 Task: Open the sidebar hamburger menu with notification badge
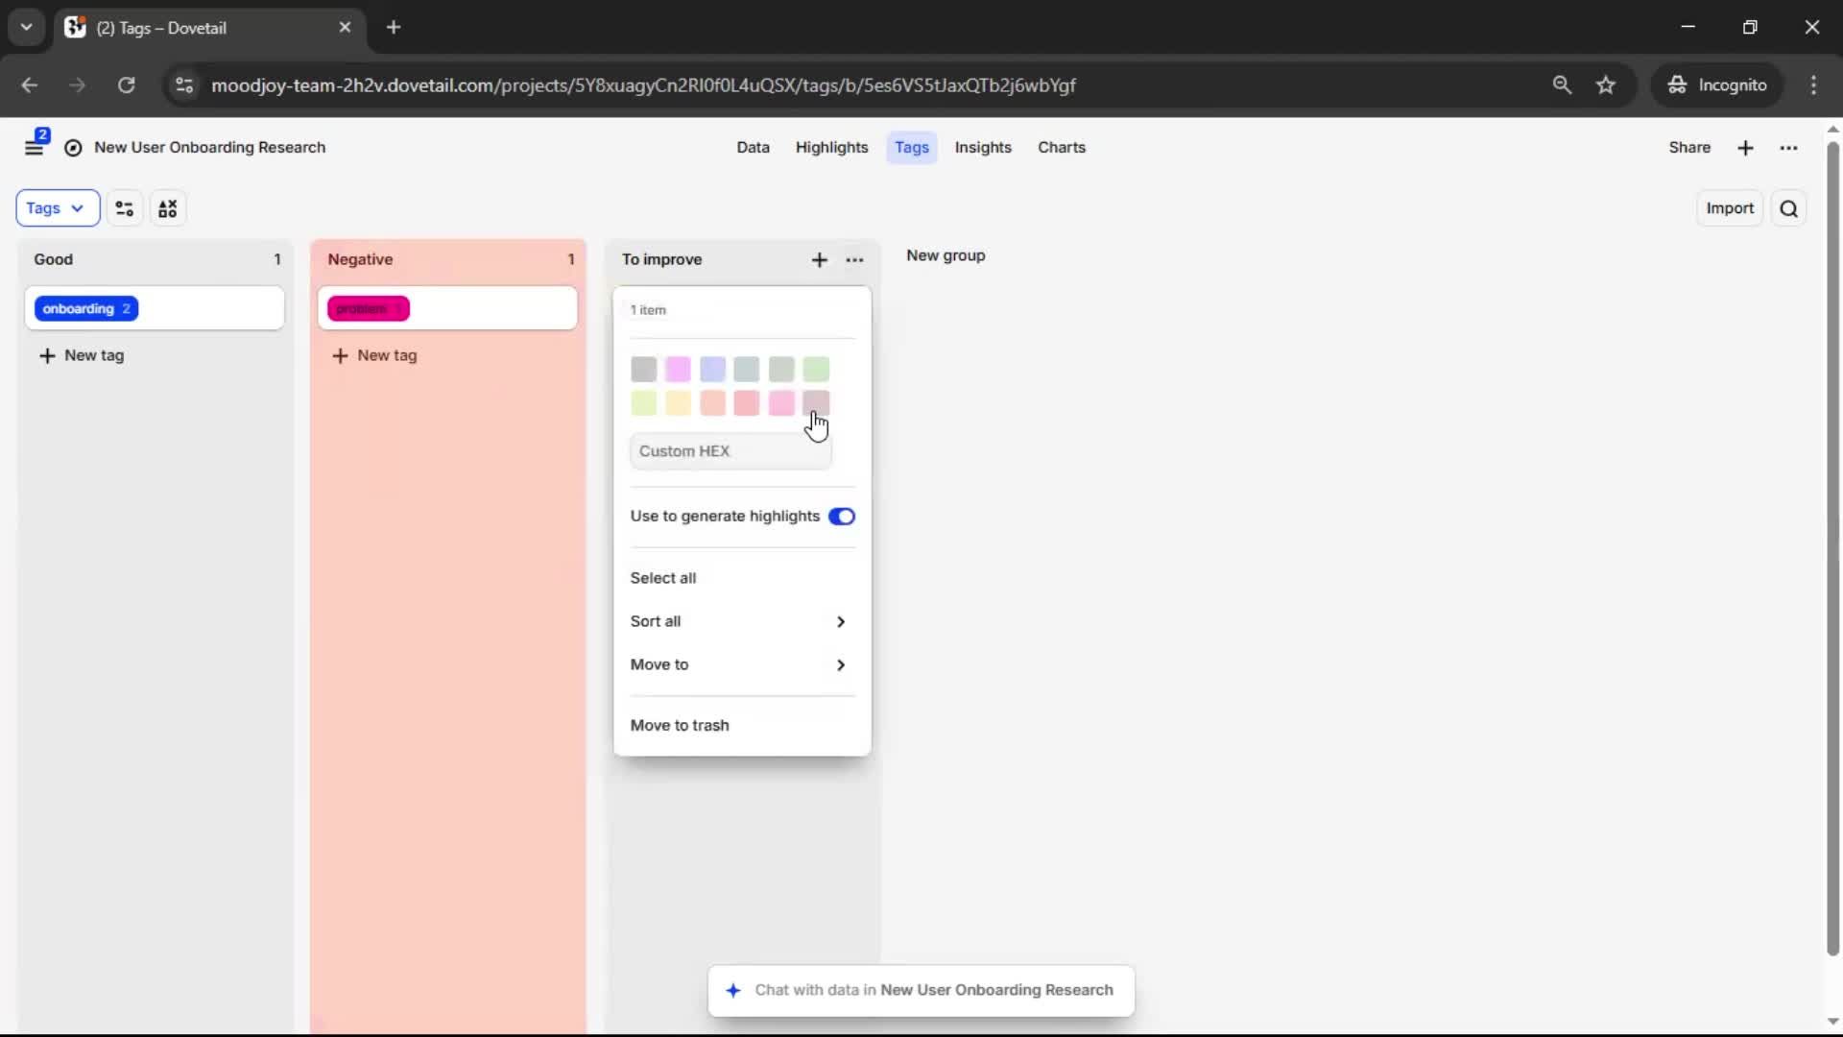coord(35,147)
